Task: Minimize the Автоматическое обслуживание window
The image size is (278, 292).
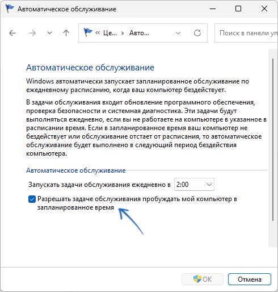Action: [213, 9]
